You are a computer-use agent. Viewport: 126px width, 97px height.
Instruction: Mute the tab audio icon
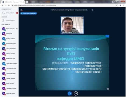[x=21, y=2]
